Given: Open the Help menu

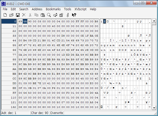Looking at the screenshot, I should pyautogui.click(x=93, y=9).
